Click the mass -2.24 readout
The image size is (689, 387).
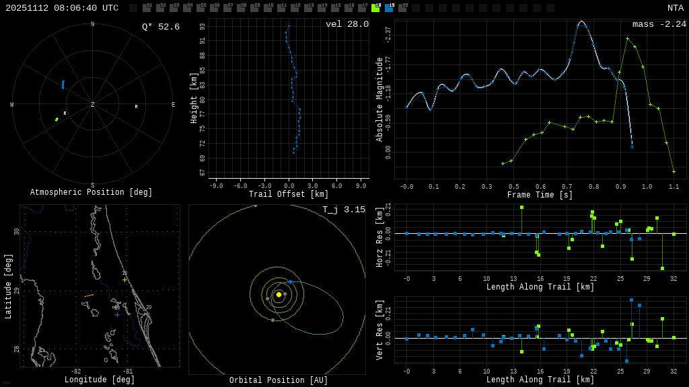click(x=659, y=24)
